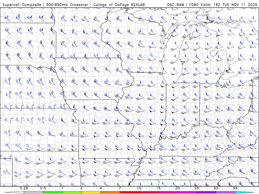The height and width of the screenshot is (194, 259).
Task: Click the legend value '20'
Action: (177, 188)
